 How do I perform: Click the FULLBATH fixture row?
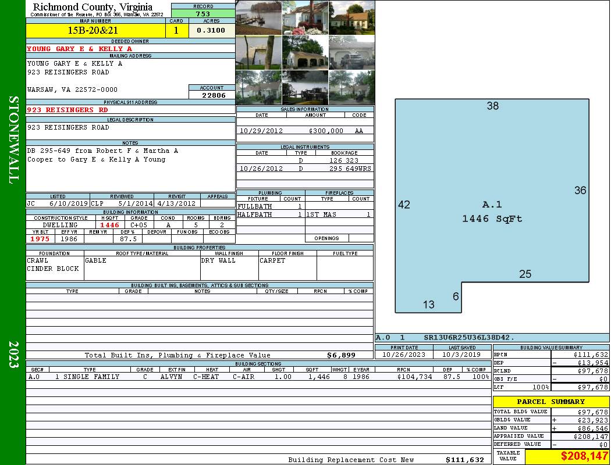coord(271,206)
